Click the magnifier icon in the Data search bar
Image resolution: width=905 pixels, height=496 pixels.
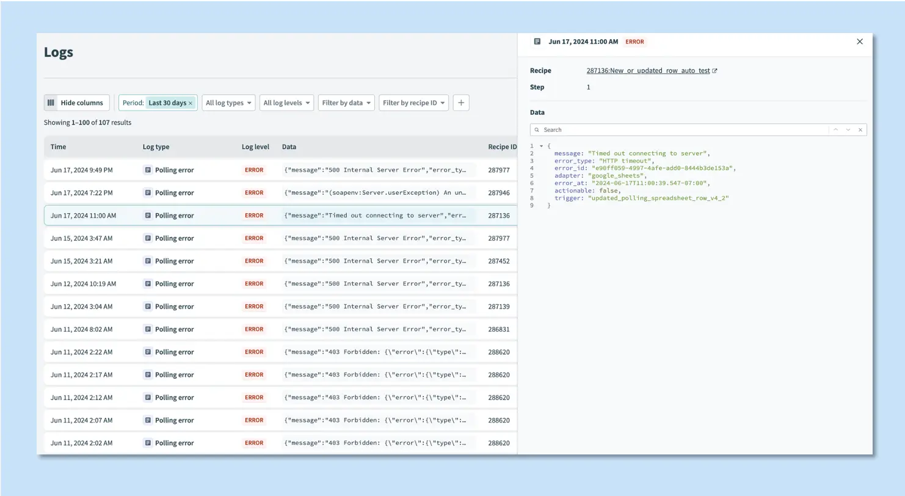pyautogui.click(x=537, y=129)
